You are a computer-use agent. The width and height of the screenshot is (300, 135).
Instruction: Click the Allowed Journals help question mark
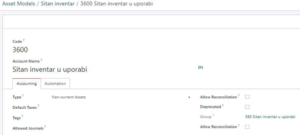coord(45,127)
